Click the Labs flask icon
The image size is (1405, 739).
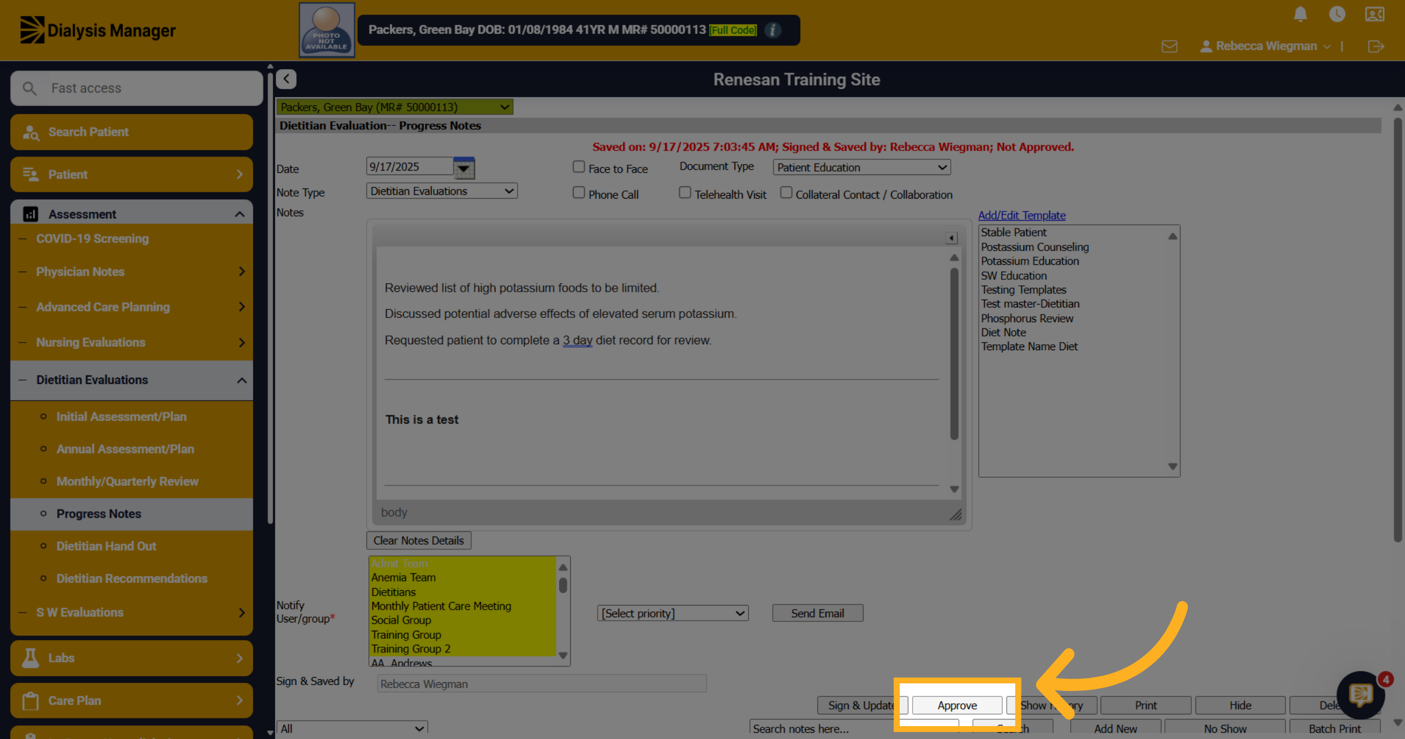pos(30,658)
